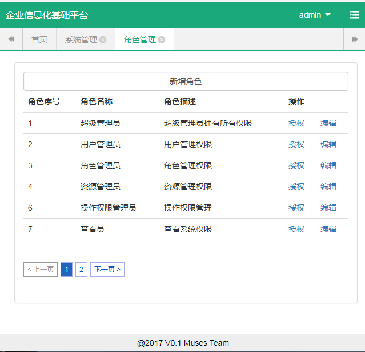Select role name cell 查看员
Image resolution: width=365 pixels, height=352 pixels.
pos(93,229)
